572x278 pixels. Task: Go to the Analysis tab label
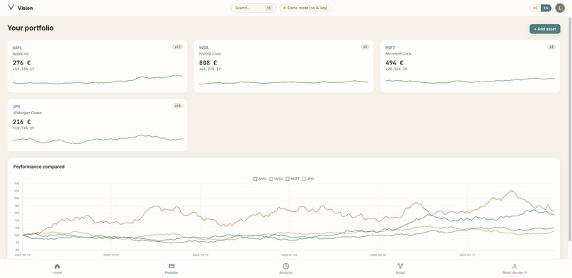click(x=286, y=272)
